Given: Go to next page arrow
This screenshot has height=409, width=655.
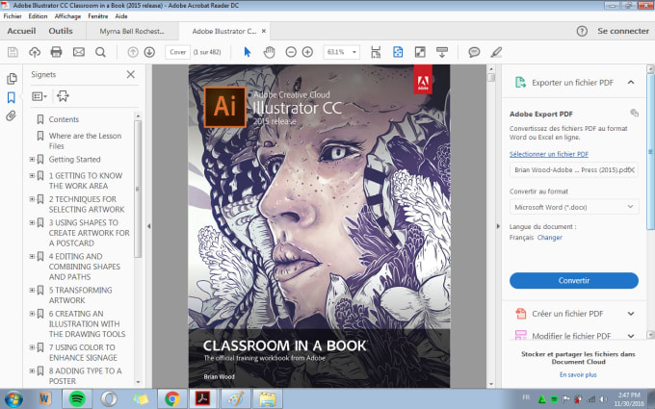Looking at the screenshot, I should [x=149, y=52].
